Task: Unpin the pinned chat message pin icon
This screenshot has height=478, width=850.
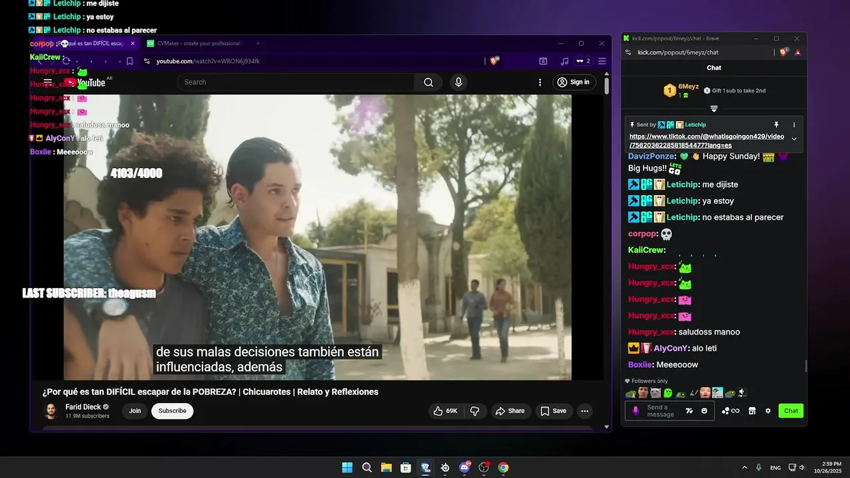Action: (776, 125)
